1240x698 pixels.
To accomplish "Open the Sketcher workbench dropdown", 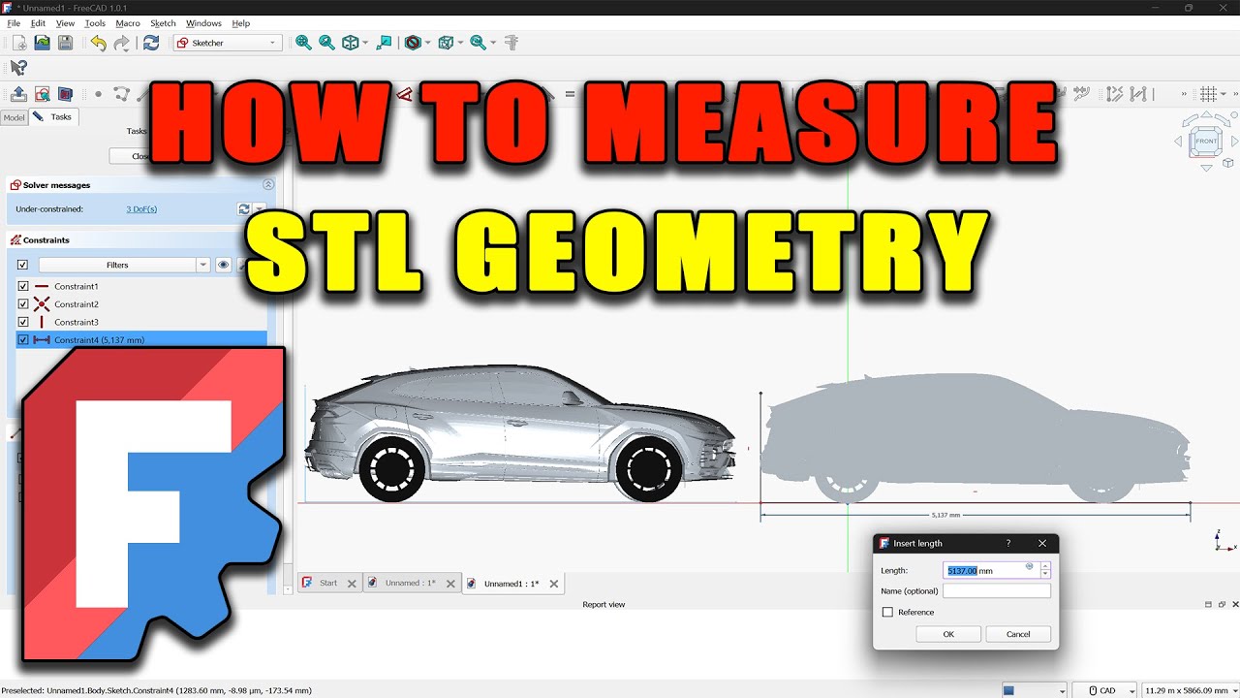I will pos(228,43).
